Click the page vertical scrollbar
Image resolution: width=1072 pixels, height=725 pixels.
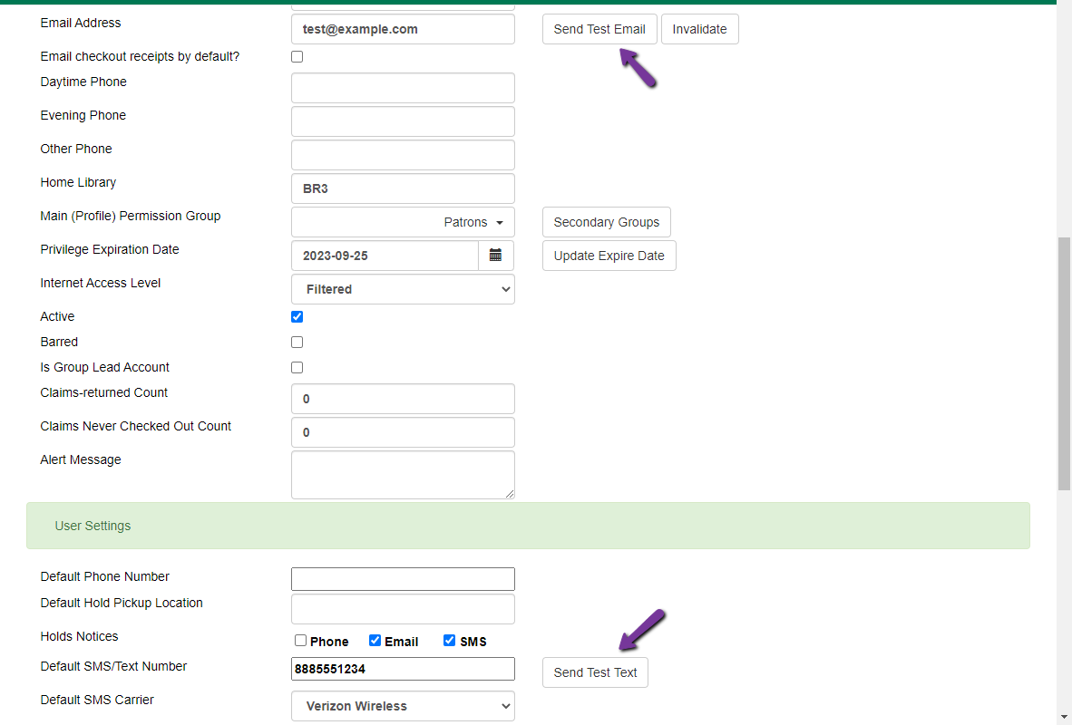pos(1064,363)
